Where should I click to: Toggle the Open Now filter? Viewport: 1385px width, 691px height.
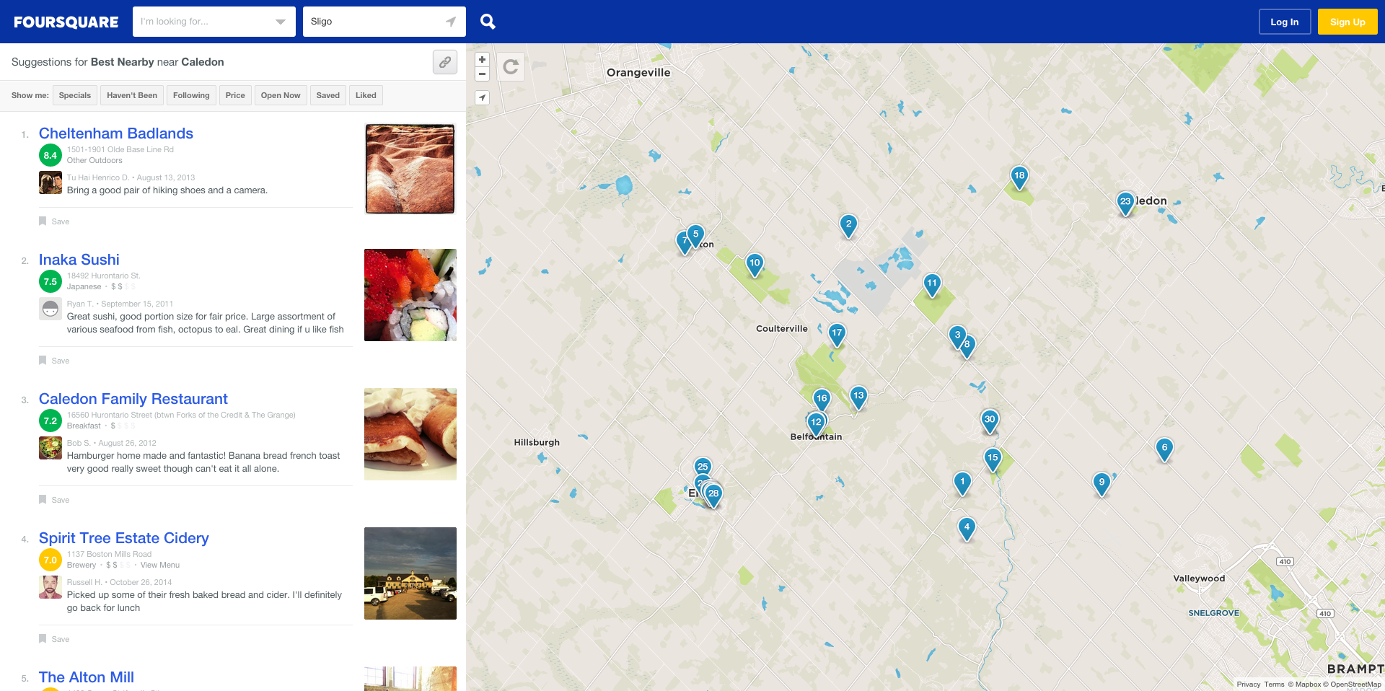click(x=281, y=95)
